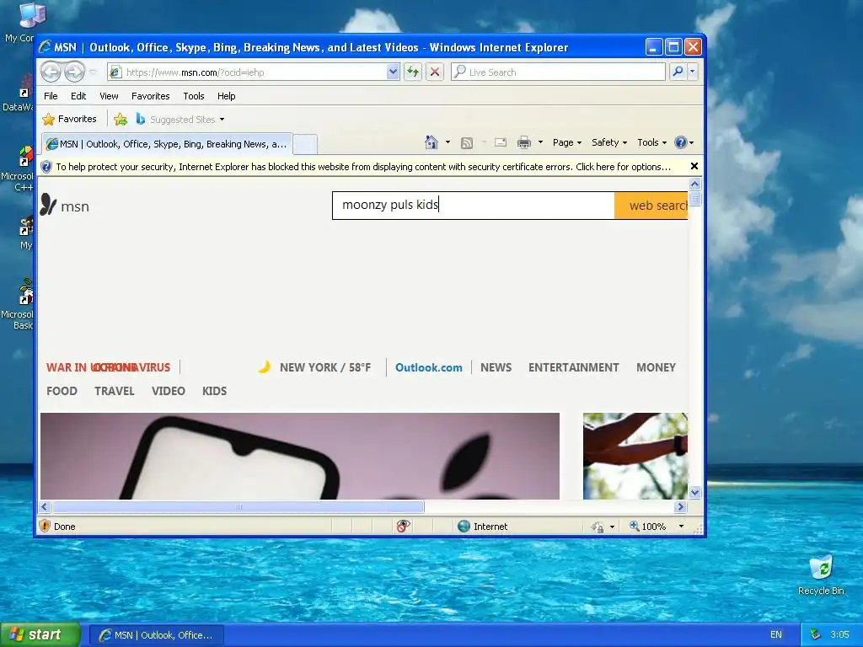Open the Tools command bar menu
Image resolution: width=863 pixels, height=647 pixels.
[x=651, y=142]
